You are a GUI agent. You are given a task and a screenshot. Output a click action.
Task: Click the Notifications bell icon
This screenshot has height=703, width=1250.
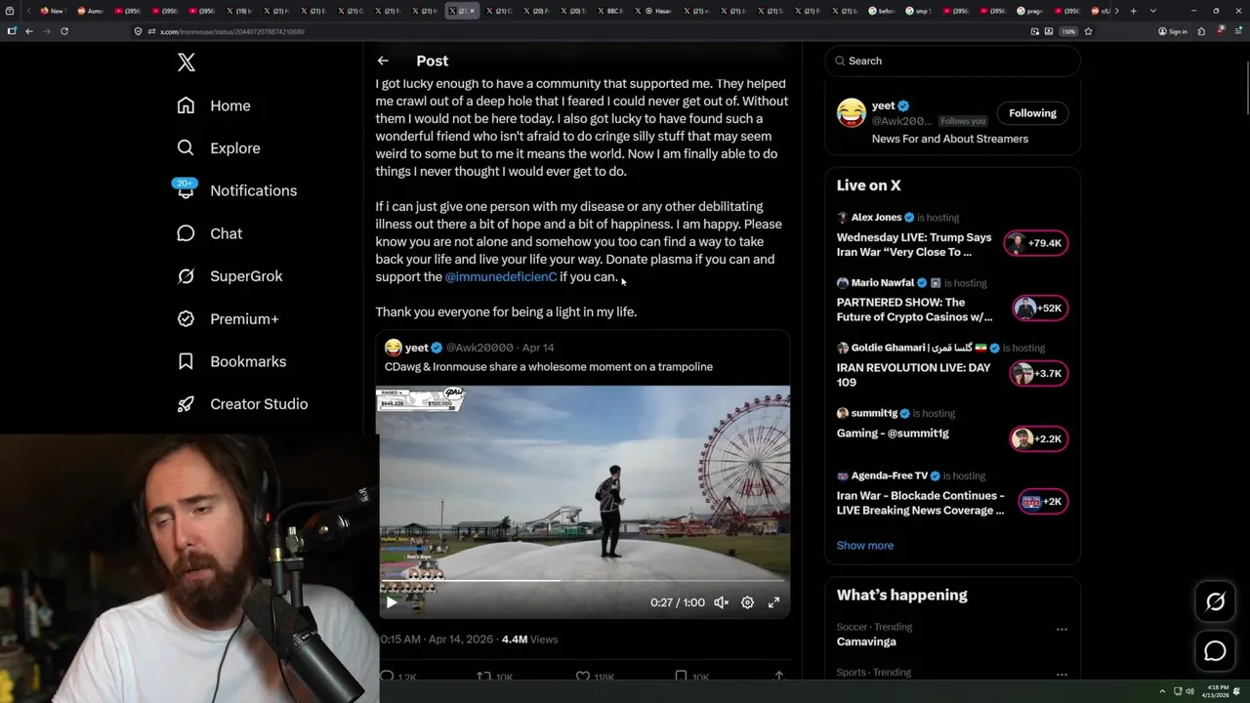pos(186,191)
